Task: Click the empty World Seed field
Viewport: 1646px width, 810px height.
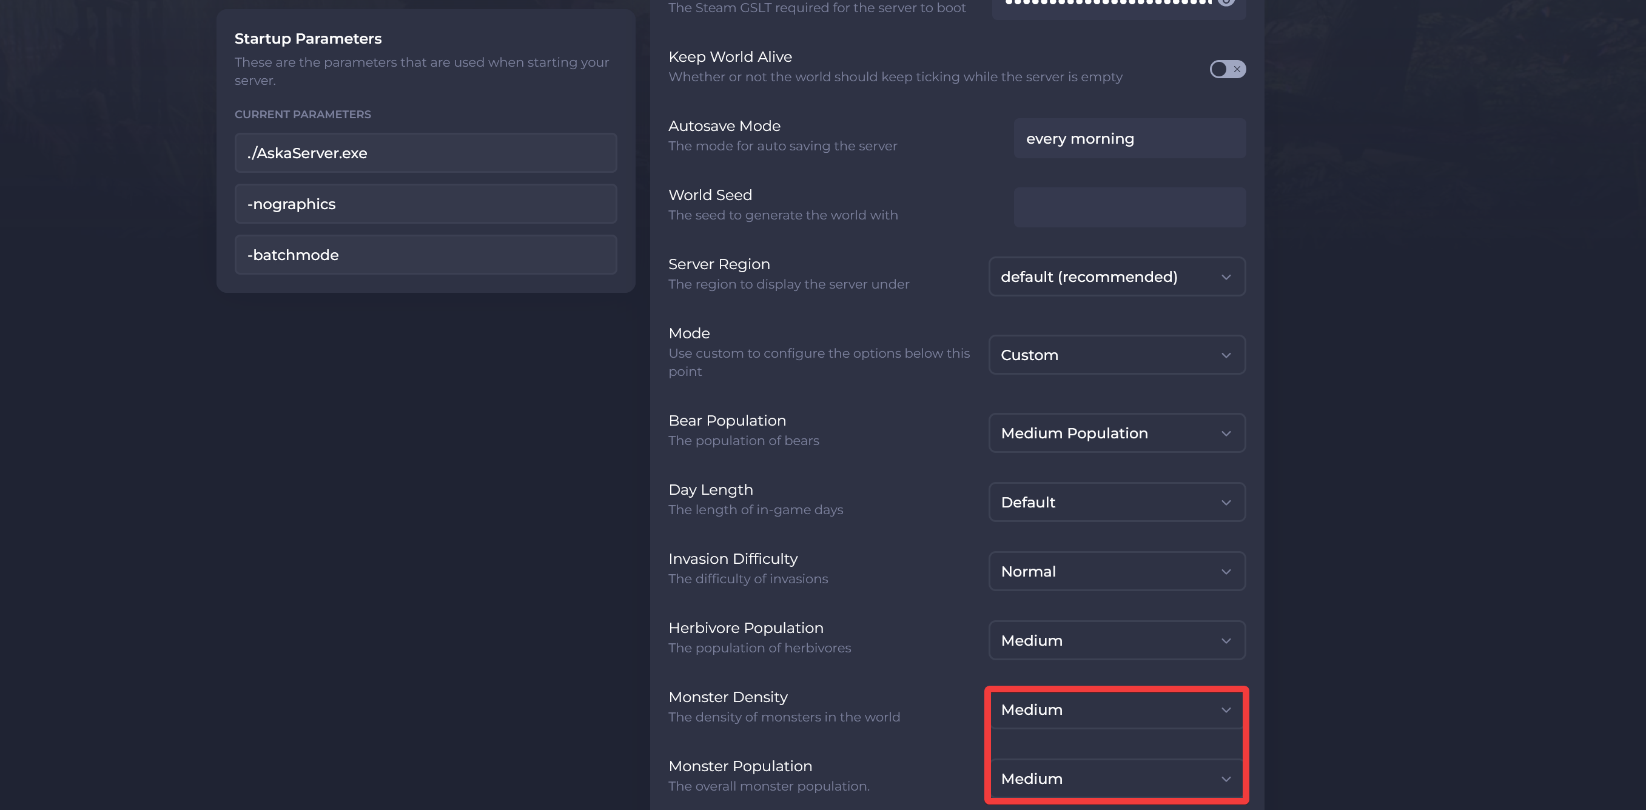Action: pos(1129,207)
